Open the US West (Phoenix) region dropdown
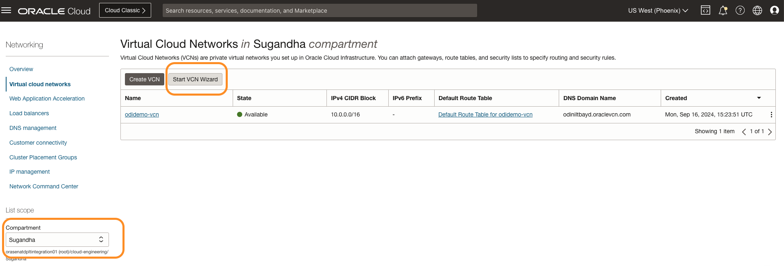The height and width of the screenshot is (266, 784). [658, 11]
